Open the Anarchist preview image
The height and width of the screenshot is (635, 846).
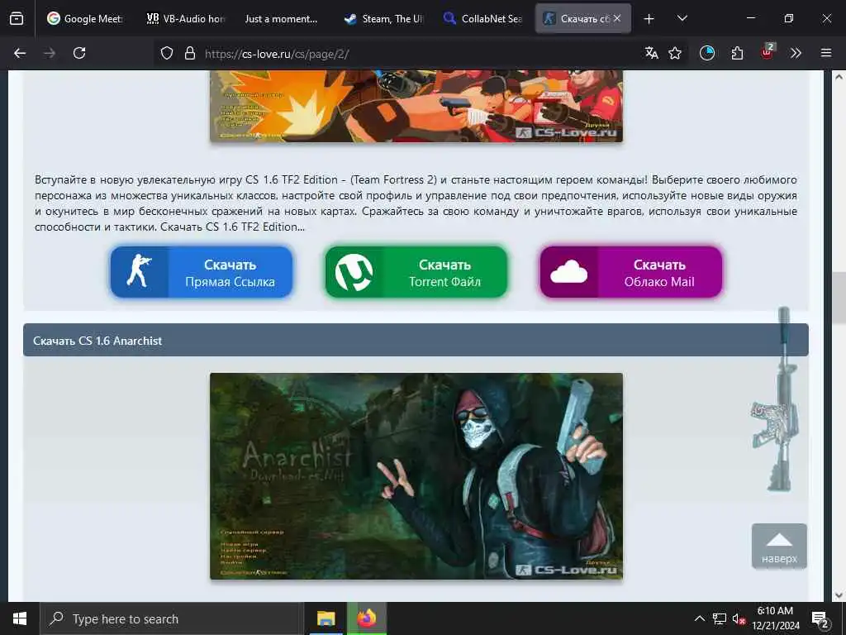(416, 476)
